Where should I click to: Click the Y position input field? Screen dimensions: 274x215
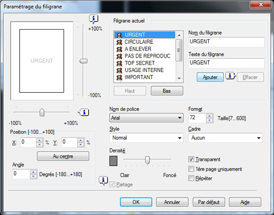[x=70, y=142]
